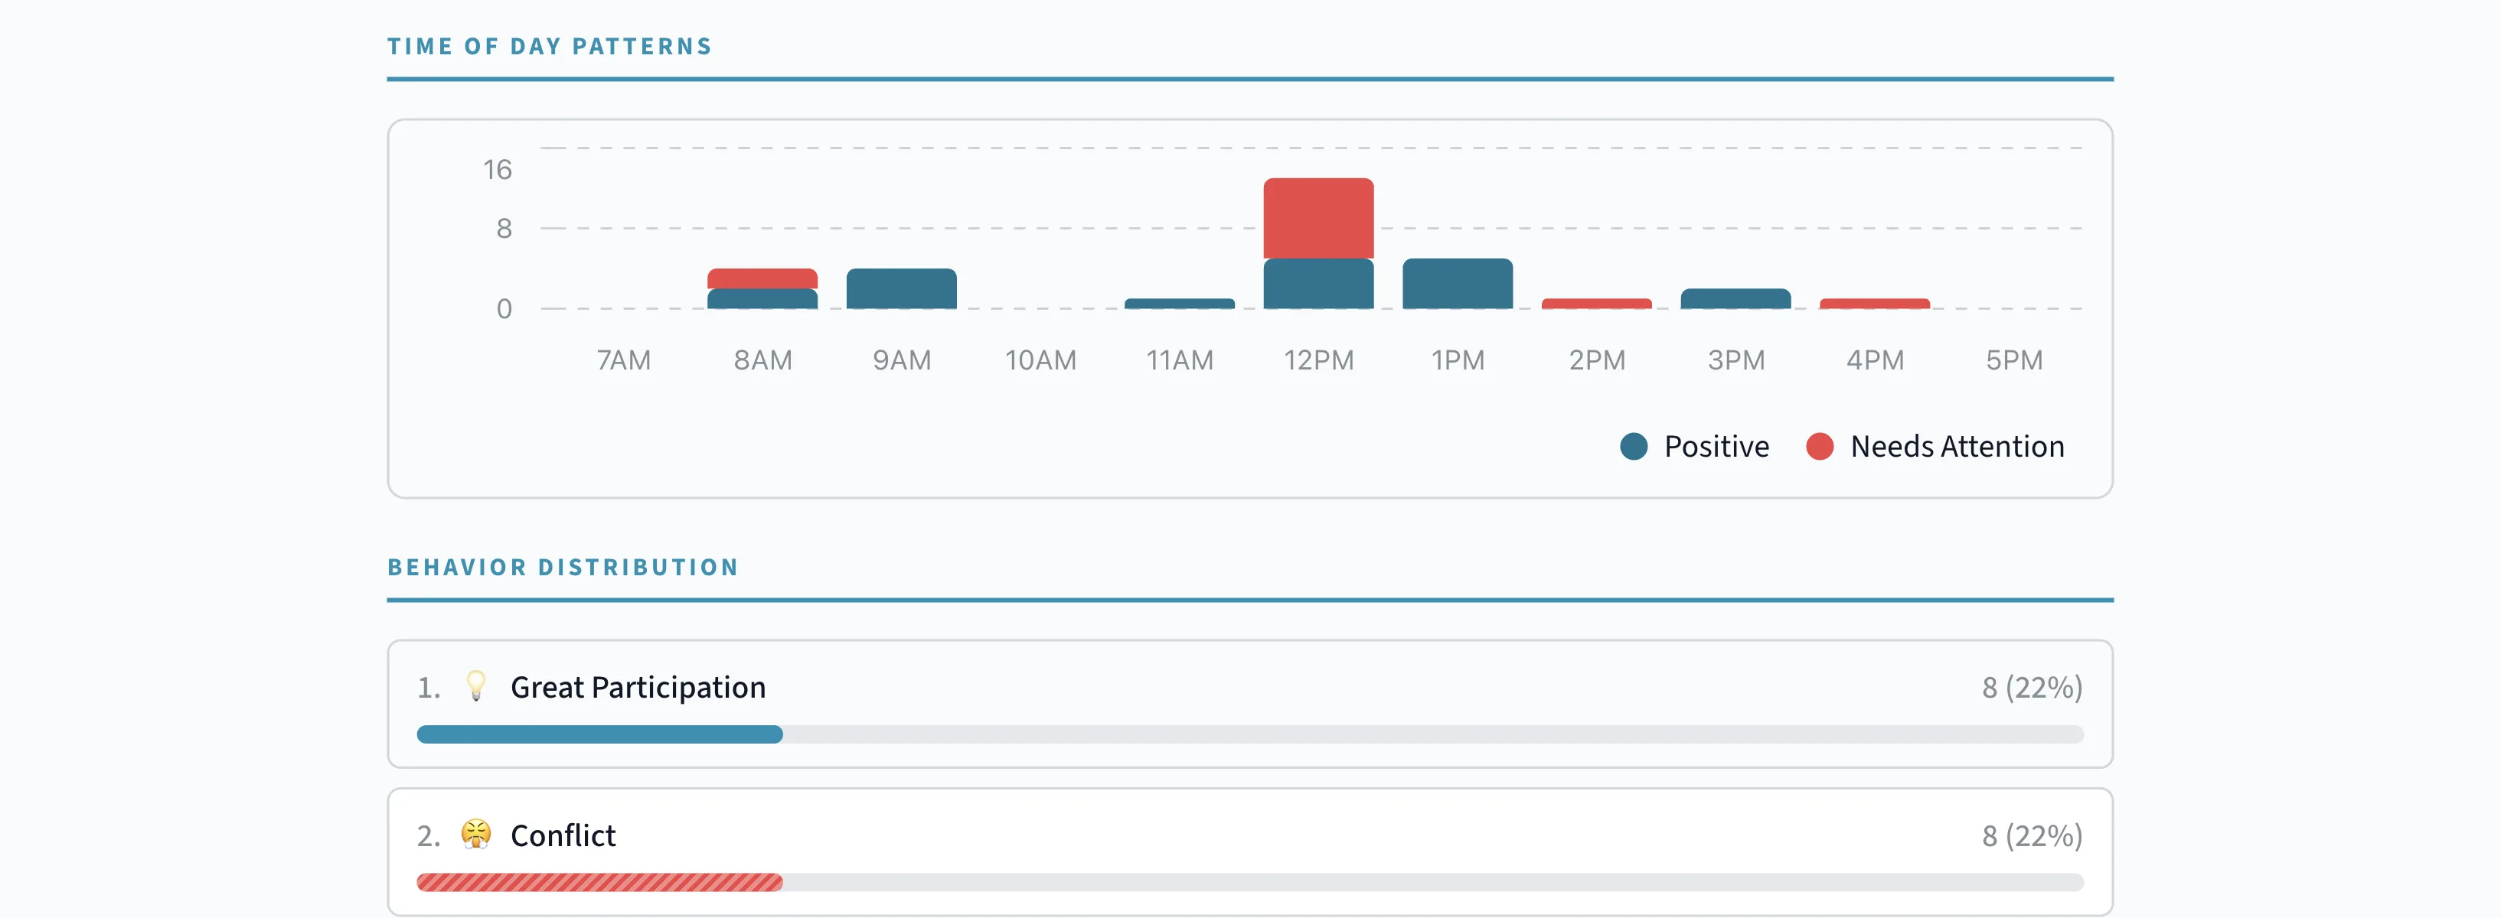Screen dimensions: 2501x918
Task: Click the striped Conflict progress bar
Action: [599, 882]
